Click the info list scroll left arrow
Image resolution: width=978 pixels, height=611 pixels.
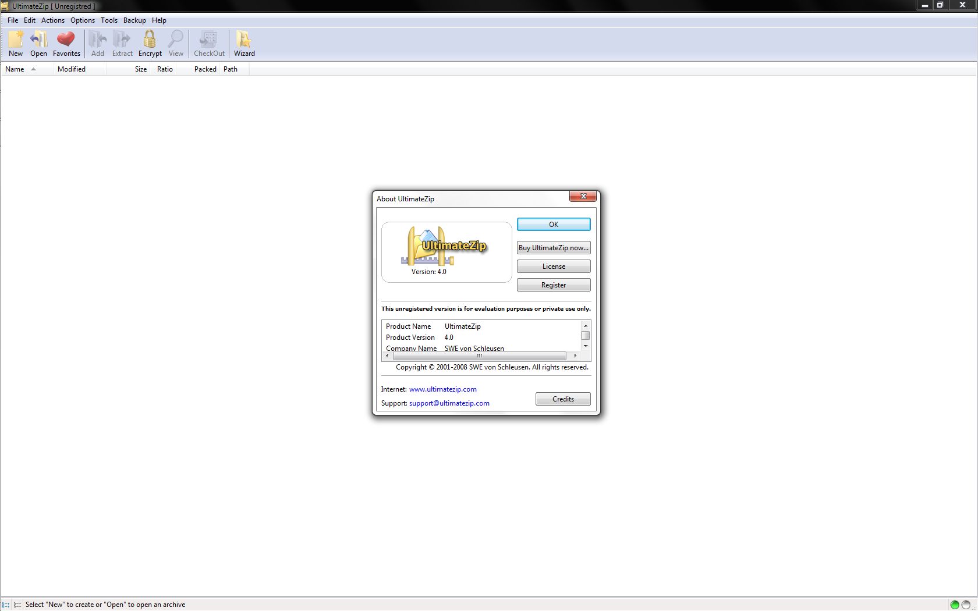387,356
